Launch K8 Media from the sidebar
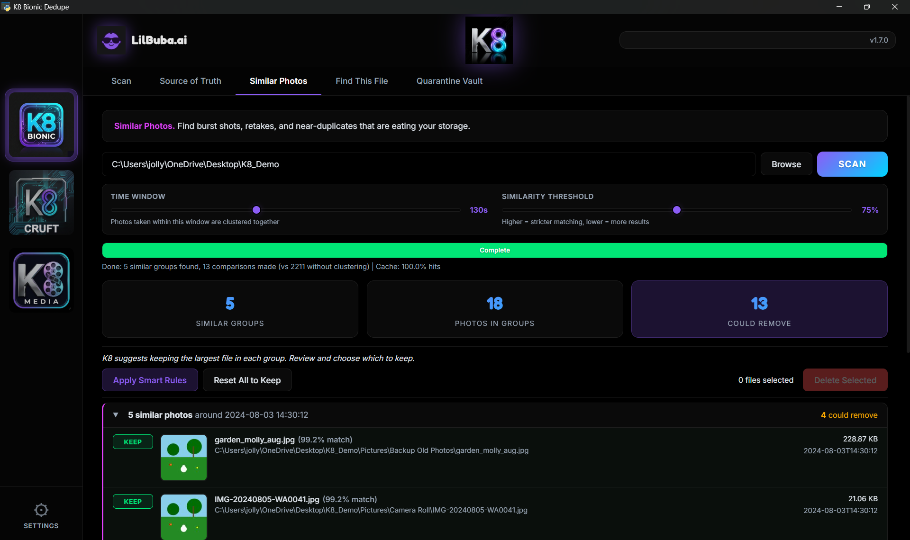The width and height of the screenshot is (910, 540). [41, 280]
